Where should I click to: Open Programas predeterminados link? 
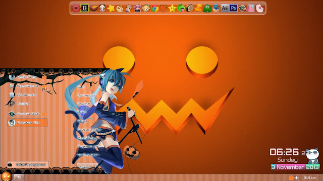[x=88, y=146]
